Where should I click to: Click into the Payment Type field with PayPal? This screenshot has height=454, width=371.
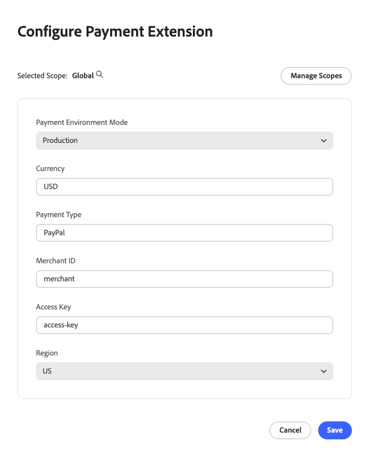pyautogui.click(x=184, y=233)
